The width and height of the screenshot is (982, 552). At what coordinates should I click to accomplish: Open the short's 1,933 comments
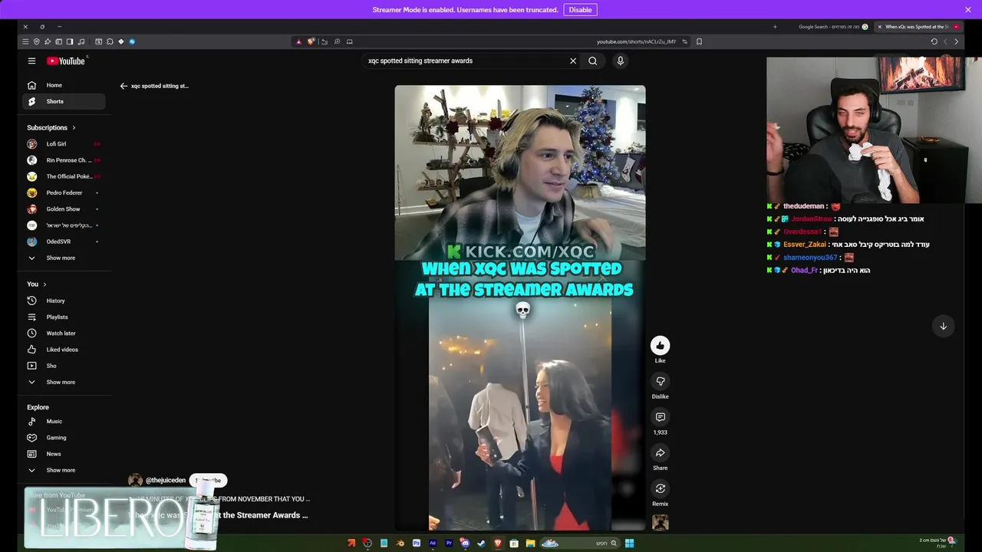pyautogui.click(x=660, y=417)
